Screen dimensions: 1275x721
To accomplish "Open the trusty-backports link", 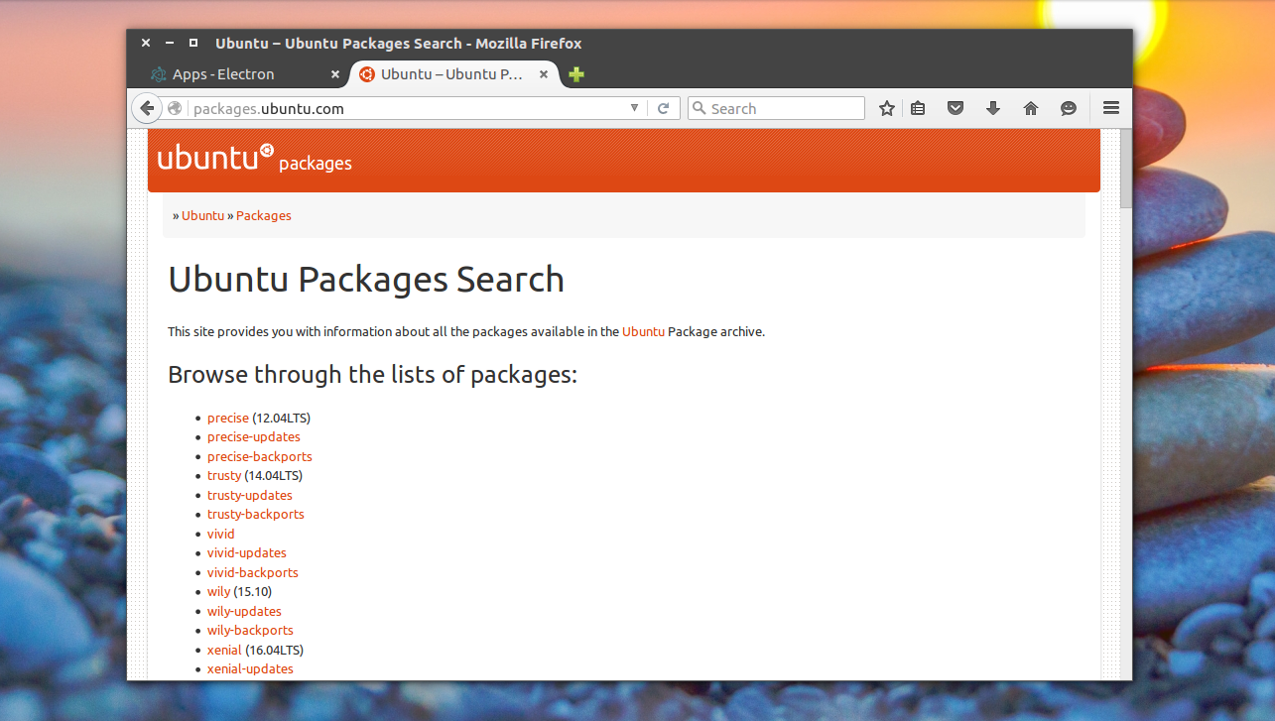I will point(256,514).
